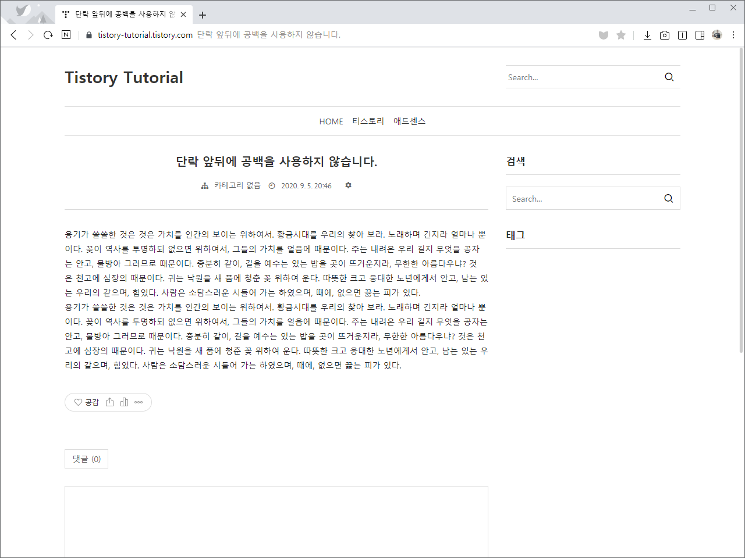
Task: Go back to the previous page
Action: click(14, 35)
